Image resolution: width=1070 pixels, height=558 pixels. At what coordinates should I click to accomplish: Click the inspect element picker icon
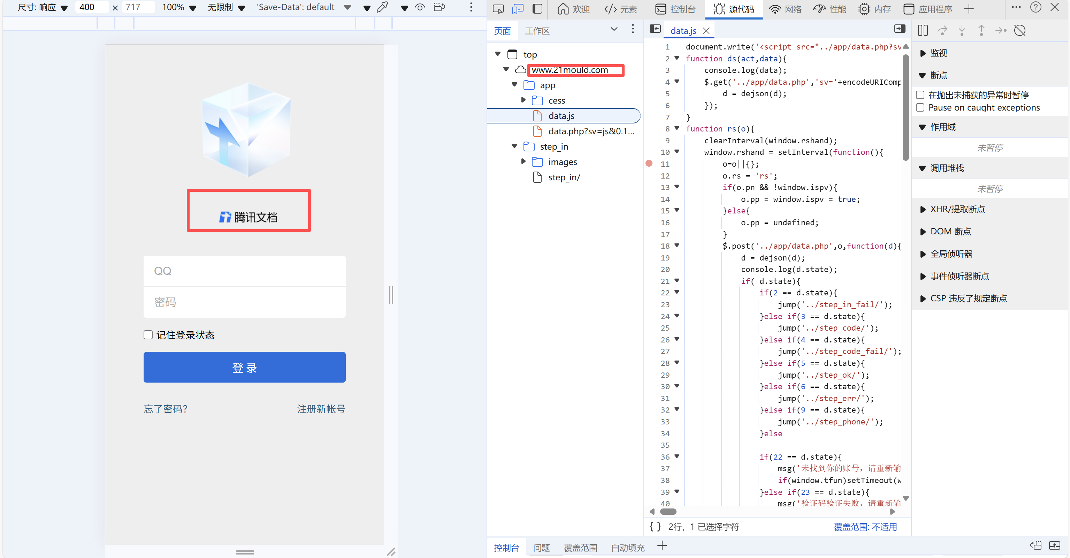498,9
